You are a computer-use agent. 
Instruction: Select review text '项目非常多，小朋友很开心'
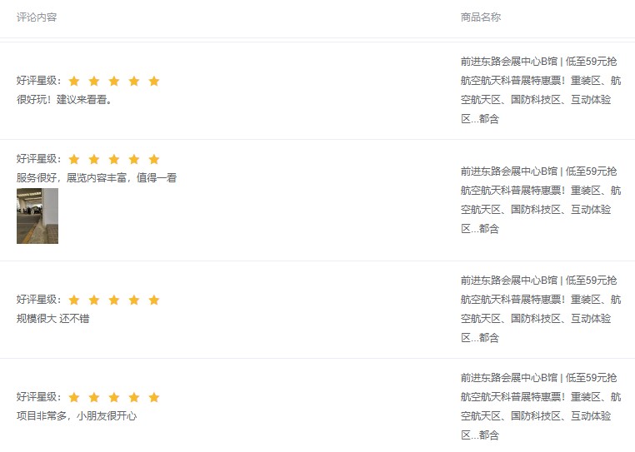click(77, 415)
